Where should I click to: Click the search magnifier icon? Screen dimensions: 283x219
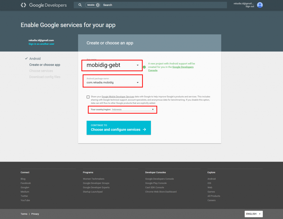pos(80,5)
